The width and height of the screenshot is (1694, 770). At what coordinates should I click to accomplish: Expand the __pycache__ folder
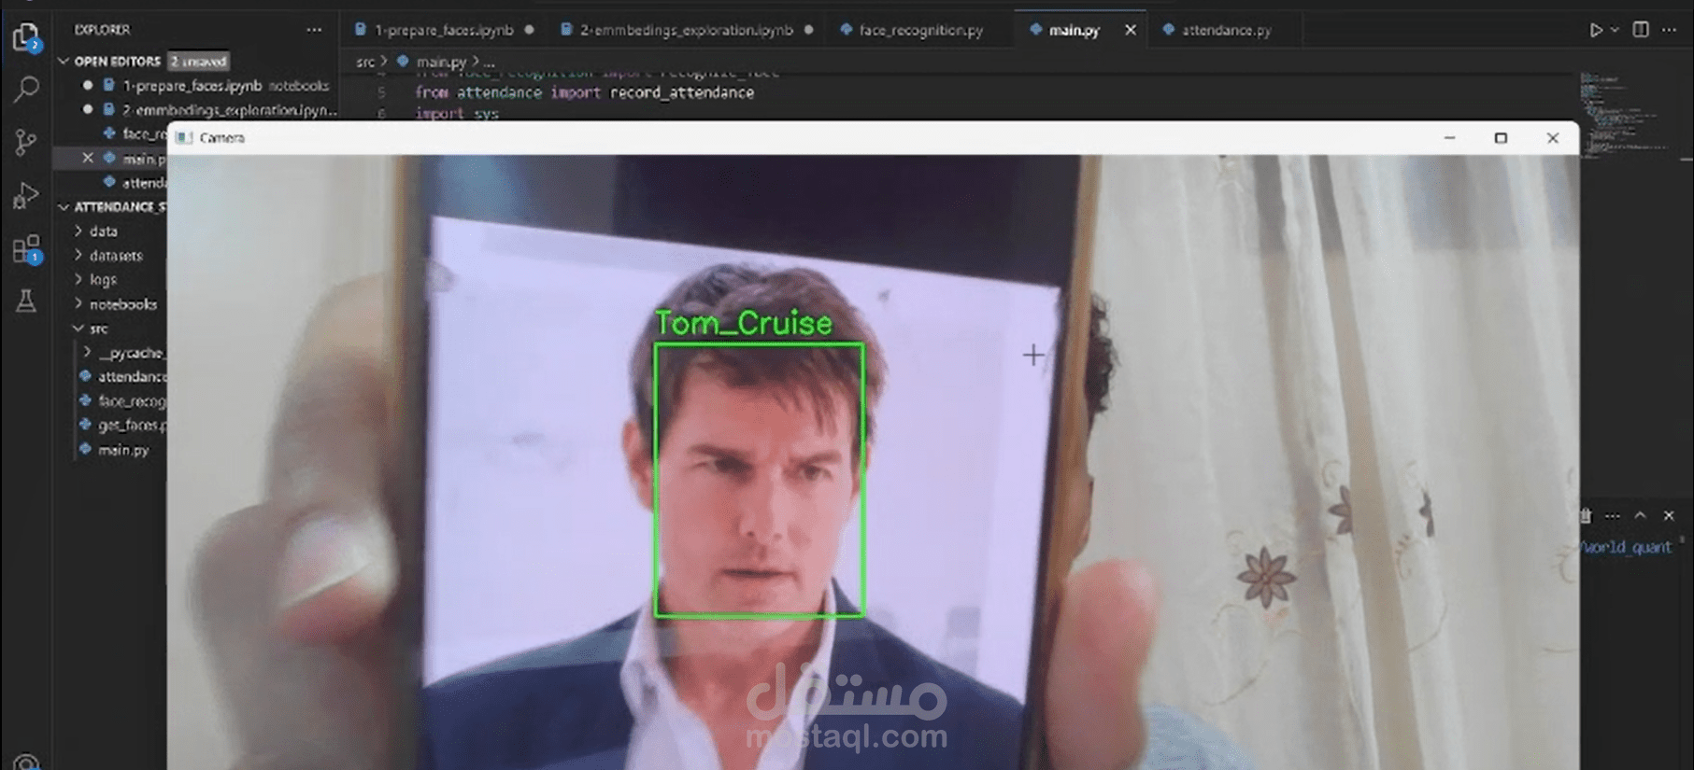click(131, 353)
